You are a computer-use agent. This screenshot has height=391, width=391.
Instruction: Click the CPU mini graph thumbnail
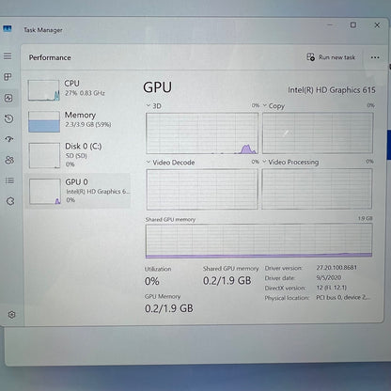(43, 90)
